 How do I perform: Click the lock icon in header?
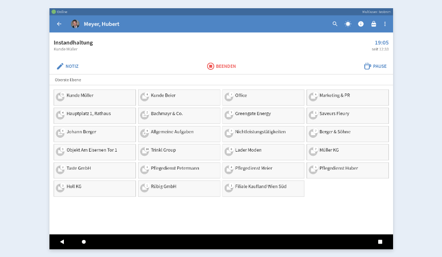373,24
